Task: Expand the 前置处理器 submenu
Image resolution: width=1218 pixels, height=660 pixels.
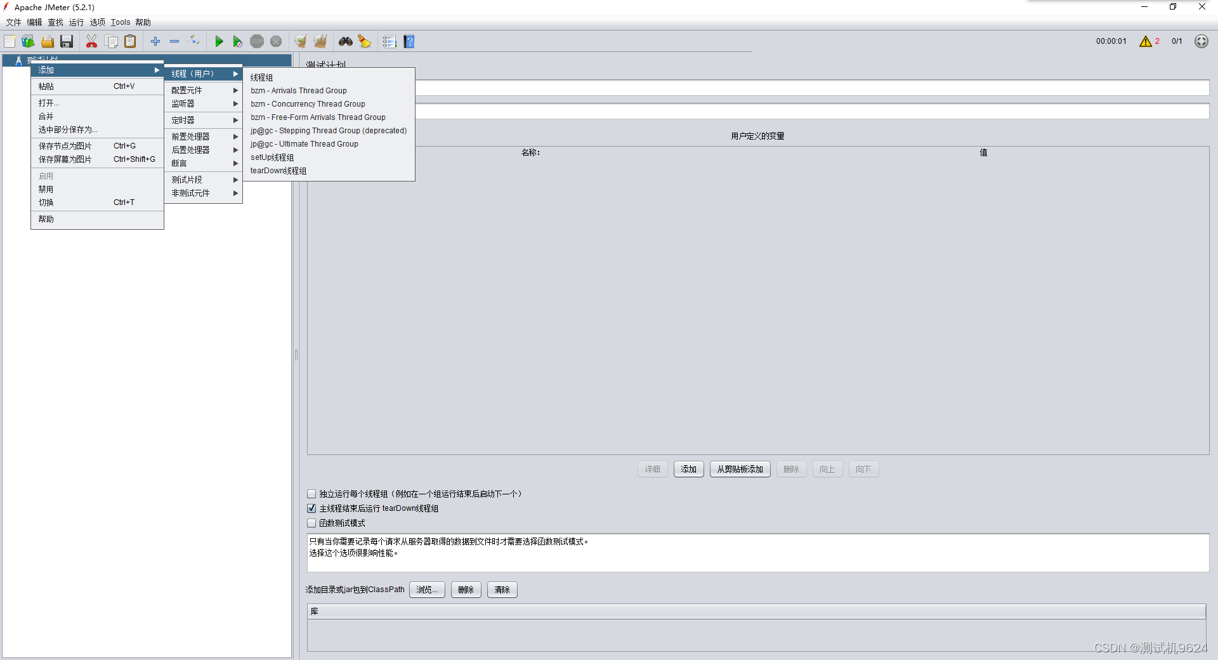Action: tap(204, 136)
